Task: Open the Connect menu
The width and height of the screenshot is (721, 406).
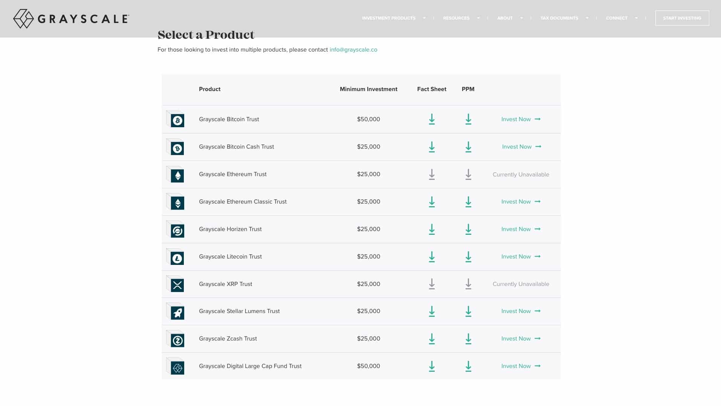Action: (621, 18)
